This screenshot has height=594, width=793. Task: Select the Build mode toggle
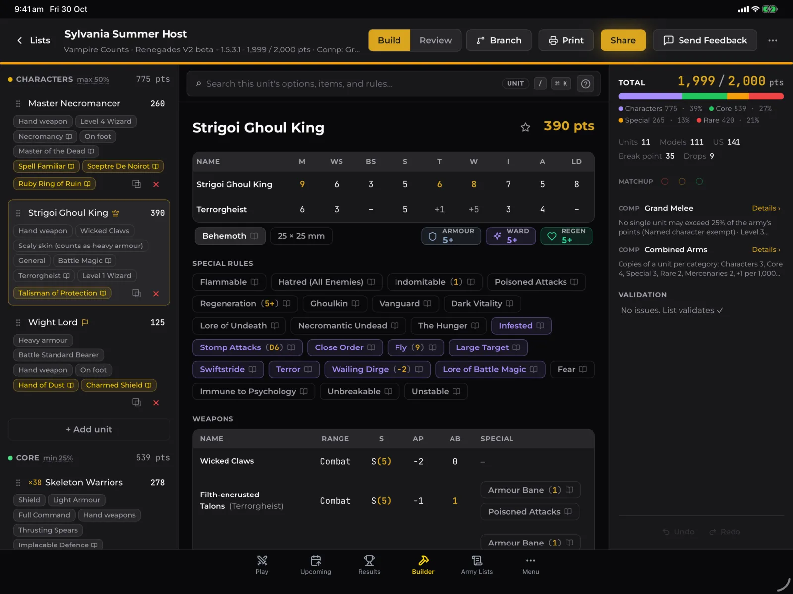tap(389, 40)
